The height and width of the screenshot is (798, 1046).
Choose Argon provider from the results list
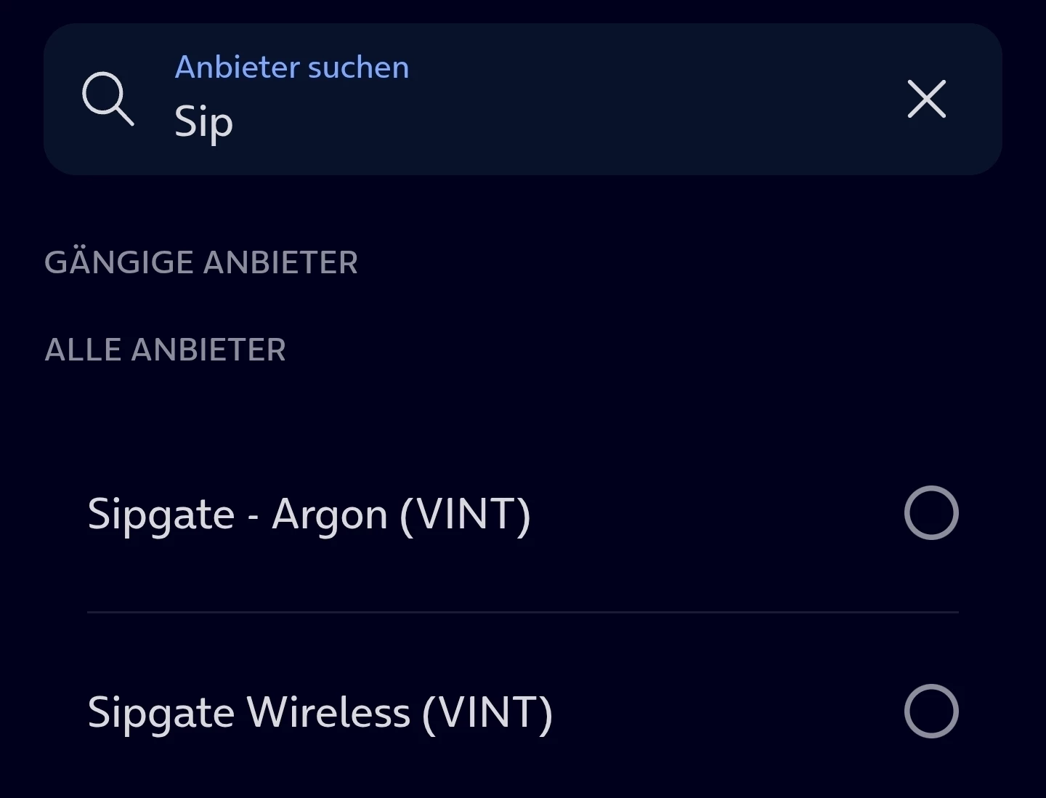(x=309, y=515)
